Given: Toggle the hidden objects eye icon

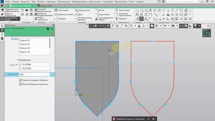Looking at the screenshot, I should click(x=165, y=26).
